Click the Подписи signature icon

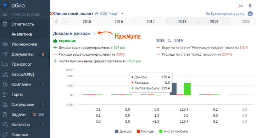5,134
